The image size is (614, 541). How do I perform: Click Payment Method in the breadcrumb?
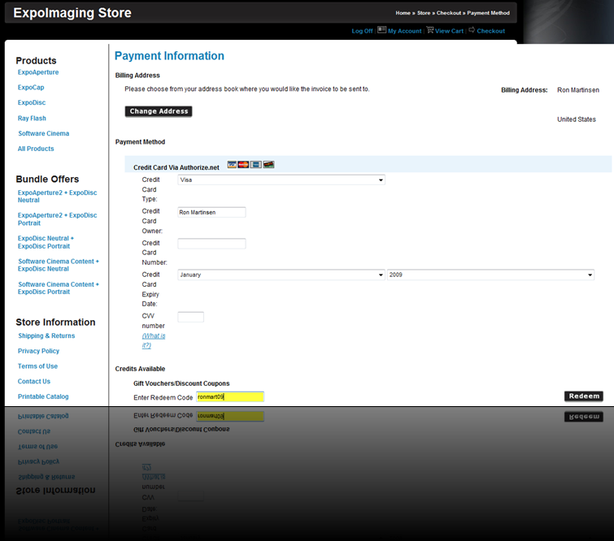coord(488,13)
